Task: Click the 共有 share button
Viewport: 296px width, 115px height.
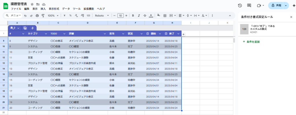Action: pyautogui.click(x=276, y=6)
